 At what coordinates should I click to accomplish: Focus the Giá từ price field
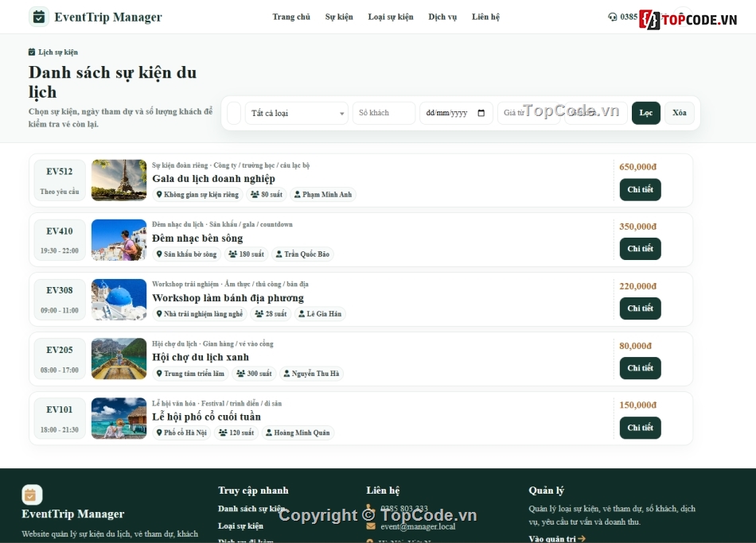[528, 113]
